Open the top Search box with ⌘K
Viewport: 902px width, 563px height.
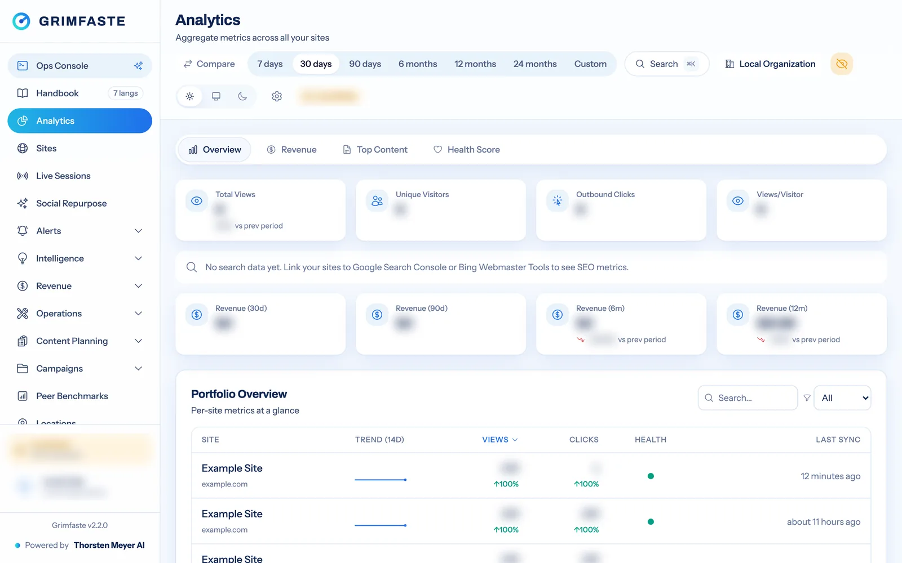pyautogui.click(x=666, y=64)
